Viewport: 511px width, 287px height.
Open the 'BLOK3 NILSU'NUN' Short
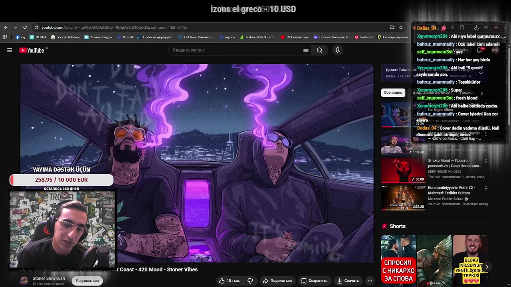click(470, 261)
